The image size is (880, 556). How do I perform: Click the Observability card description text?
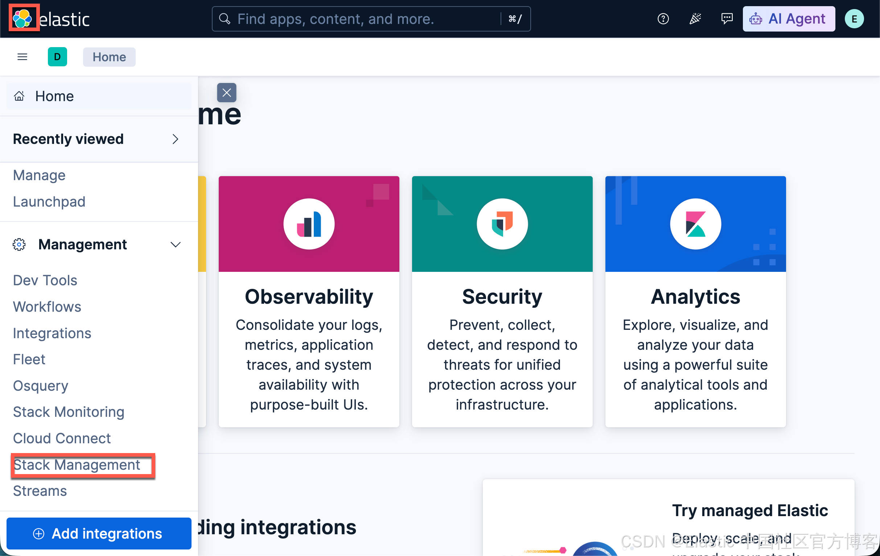coord(309,365)
